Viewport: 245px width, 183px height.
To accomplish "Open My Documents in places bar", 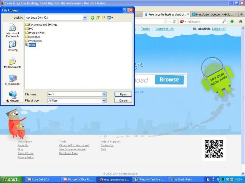I will (x=13, y=63).
